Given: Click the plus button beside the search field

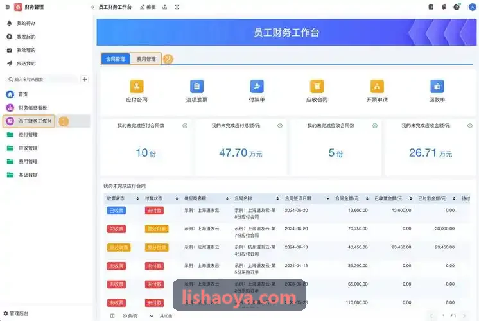Looking at the screenshot, I should click(85, 79).
